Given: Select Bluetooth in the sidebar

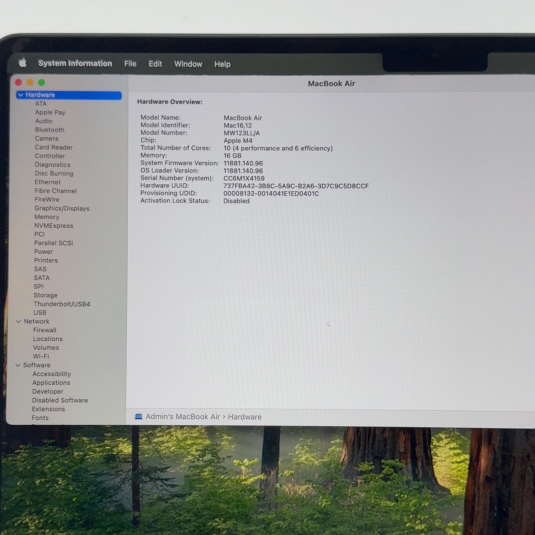Looking at the screenshot, I should (x=50, y=130).
